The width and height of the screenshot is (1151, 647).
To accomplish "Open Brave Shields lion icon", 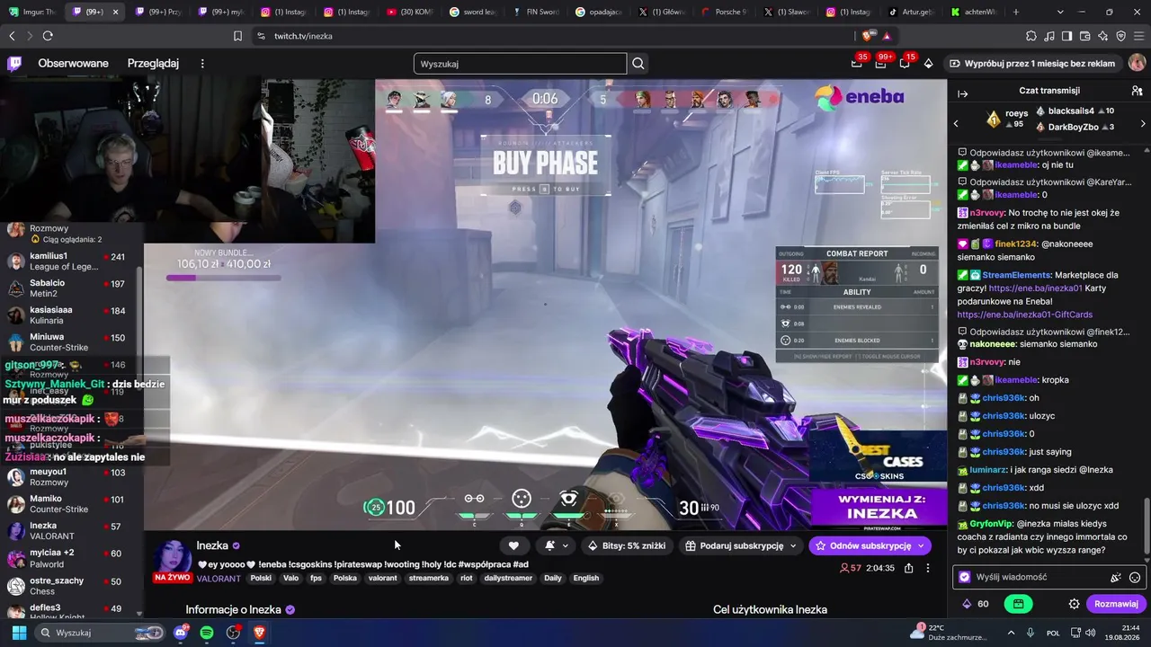I will [x=868, y=36].
